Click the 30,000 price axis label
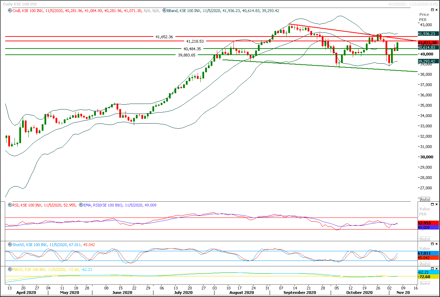 [426, 157]
